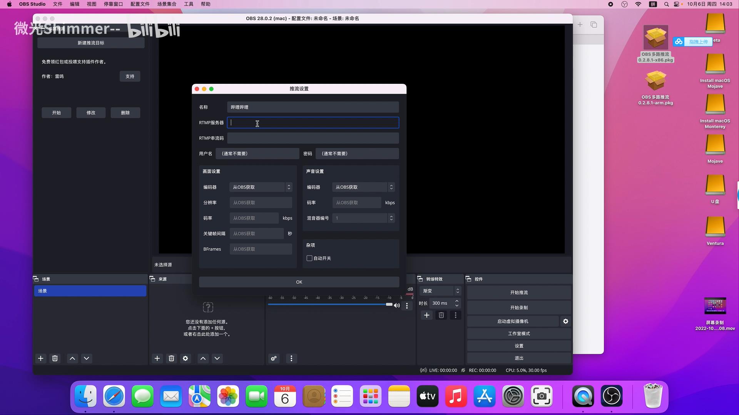Remove transition using trash icon
This screenshot has height=415, width=739.
click(441, 315)
